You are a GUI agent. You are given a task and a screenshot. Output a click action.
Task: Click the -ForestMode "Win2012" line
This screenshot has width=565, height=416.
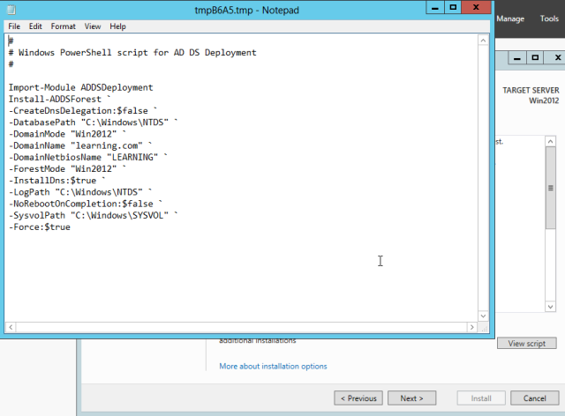coord(67,168)
